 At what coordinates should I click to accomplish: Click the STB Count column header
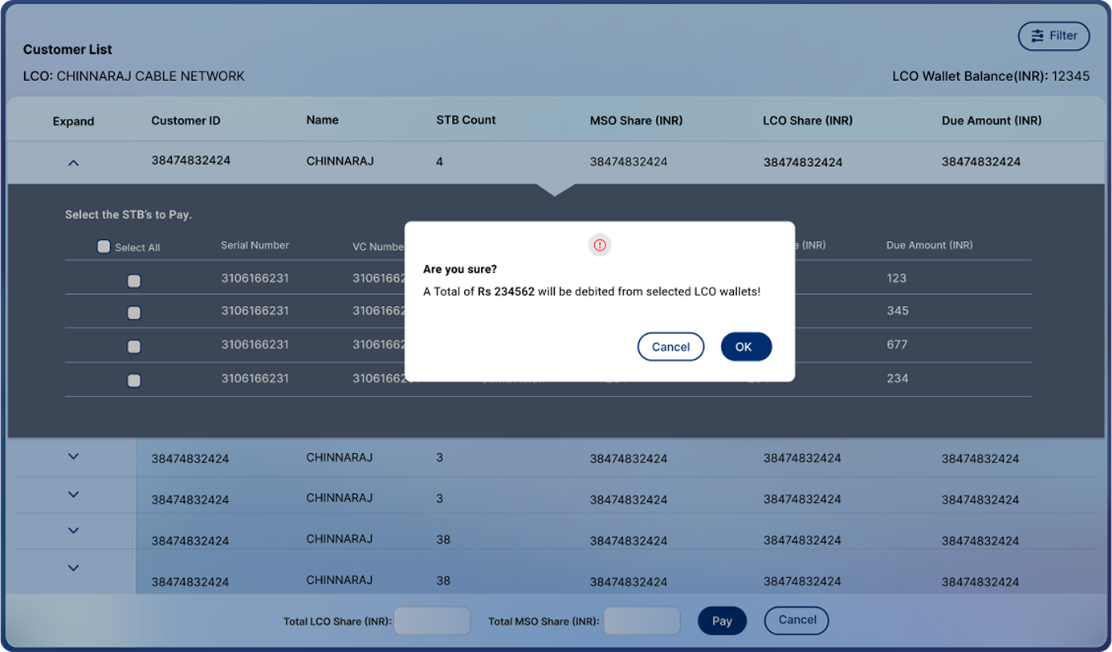[466, 120]
